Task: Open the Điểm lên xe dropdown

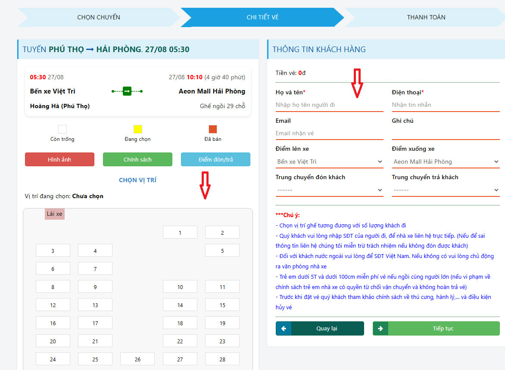Action: [330, 162]
